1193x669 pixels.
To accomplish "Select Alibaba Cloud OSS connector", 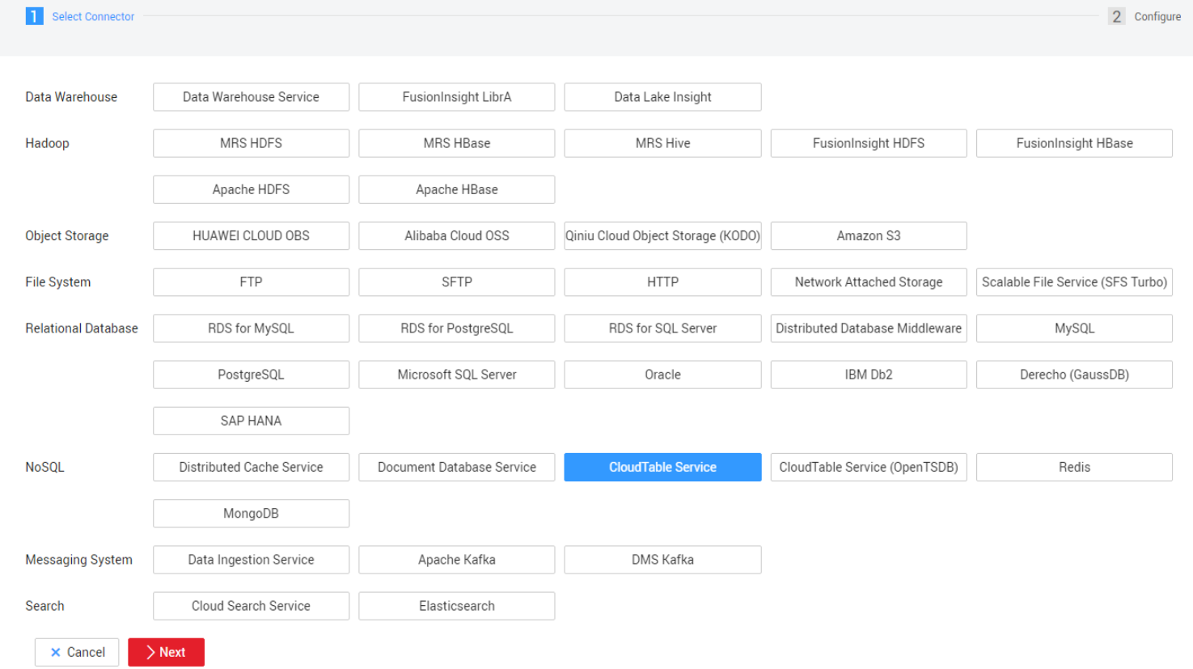I will click(457, 235).
